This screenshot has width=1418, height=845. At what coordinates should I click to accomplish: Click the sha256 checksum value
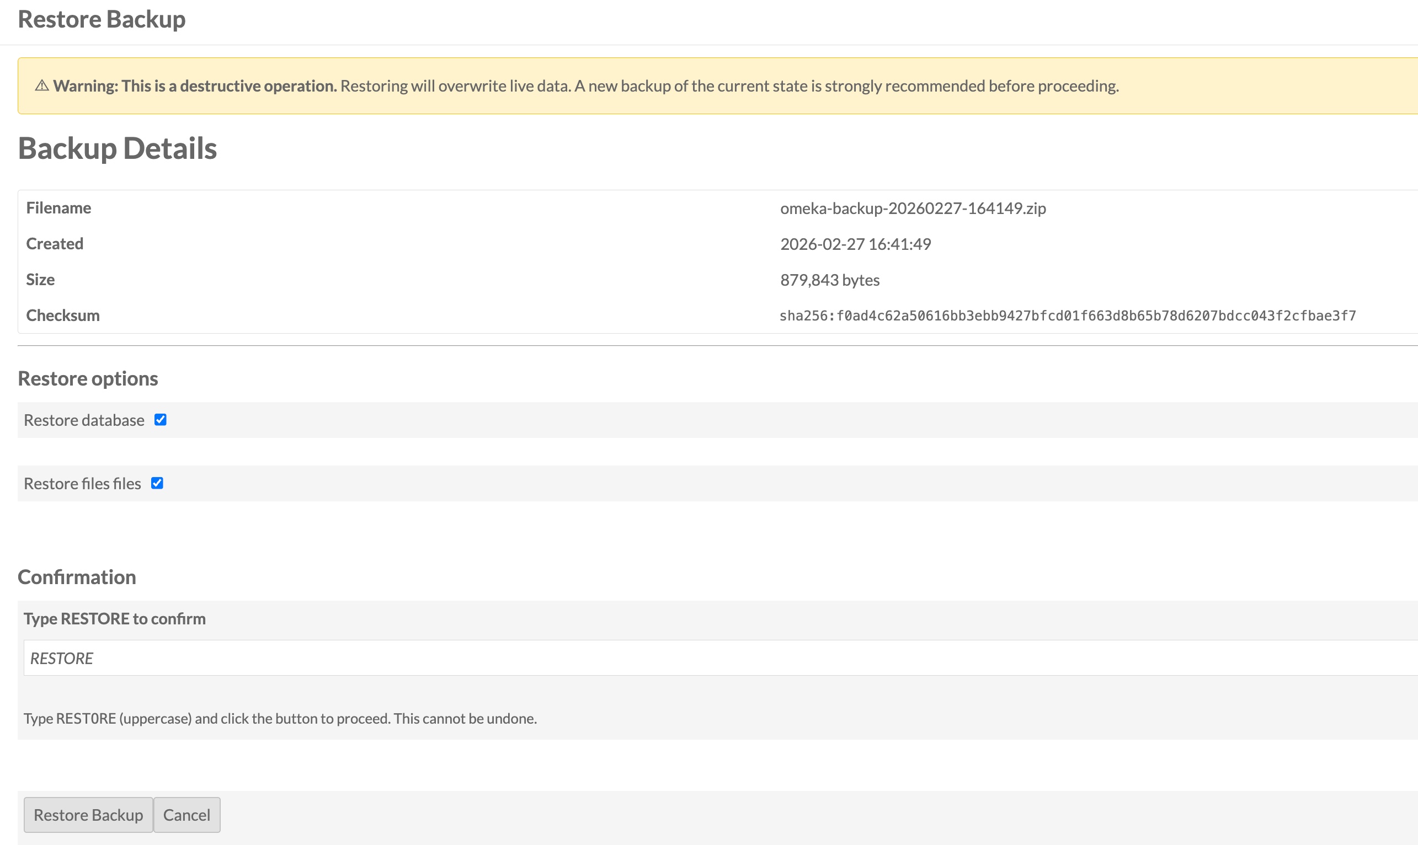(1067, 316)
